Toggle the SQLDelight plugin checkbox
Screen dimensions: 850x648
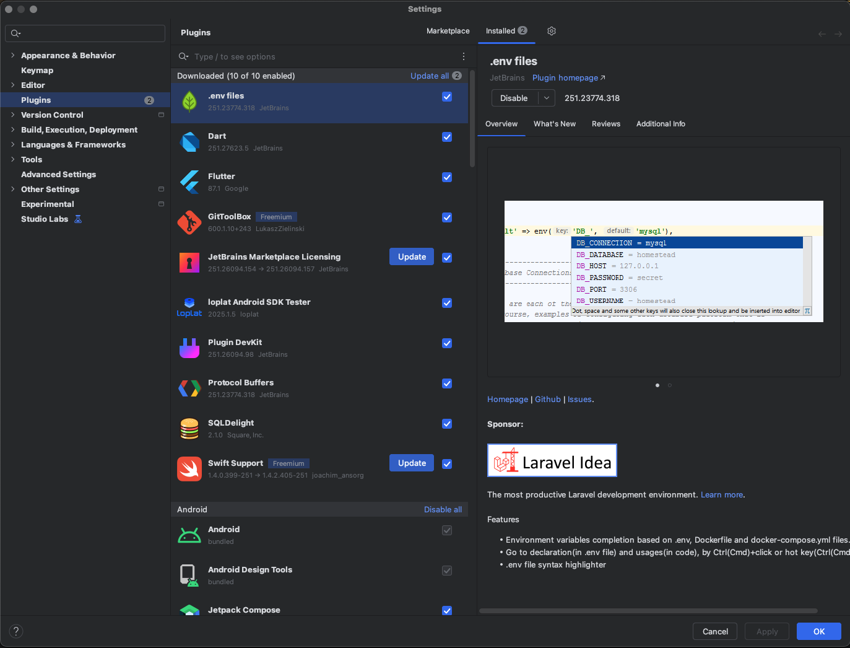[x=447, y=424]
